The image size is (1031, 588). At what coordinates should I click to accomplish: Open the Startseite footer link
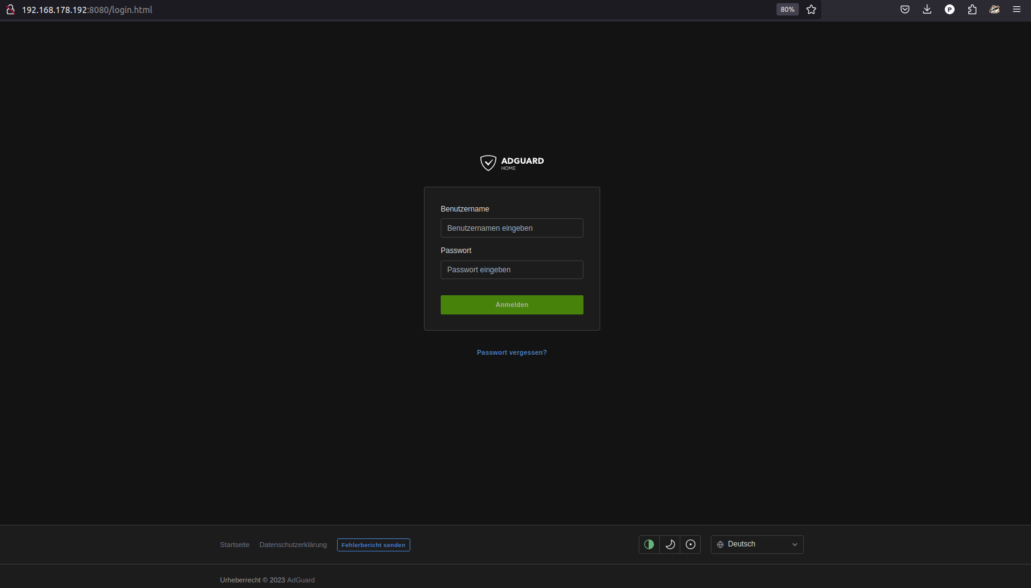[235, 545]
